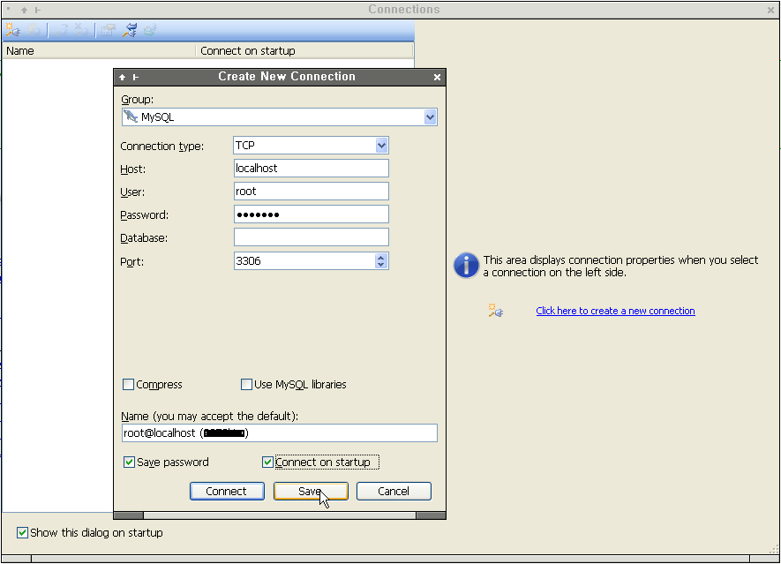
Task: Close the Connections window
Action: [770, 10]
